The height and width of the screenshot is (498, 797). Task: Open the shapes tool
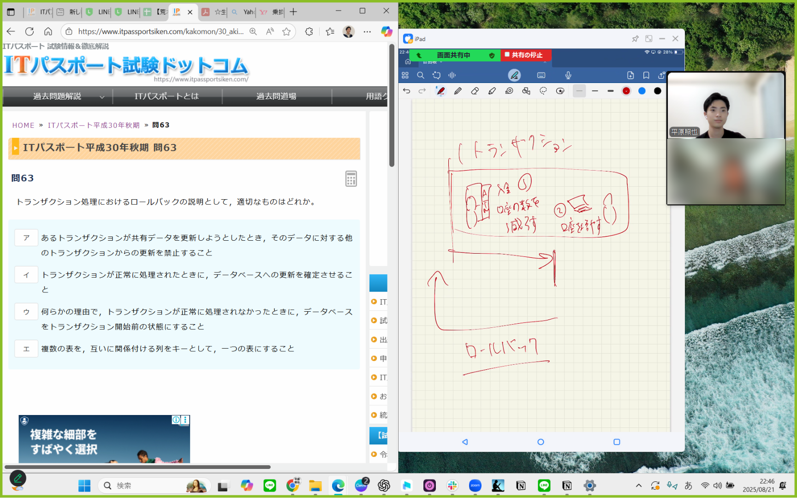pos(526,91)
